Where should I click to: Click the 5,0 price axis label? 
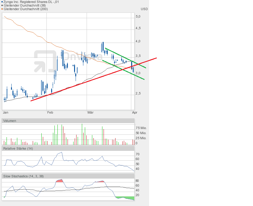[138, 17]
